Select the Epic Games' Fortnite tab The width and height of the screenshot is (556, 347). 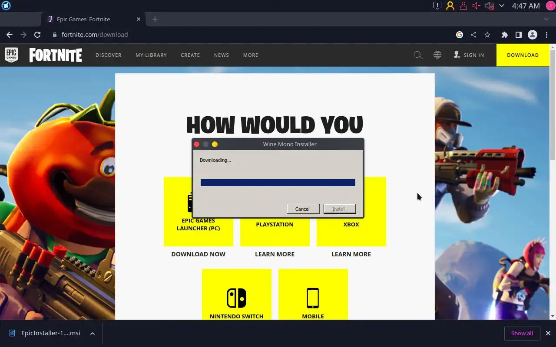click(x=93, y=19)
